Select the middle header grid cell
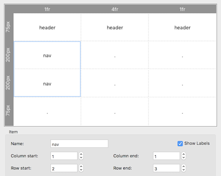 click(115, 27)
